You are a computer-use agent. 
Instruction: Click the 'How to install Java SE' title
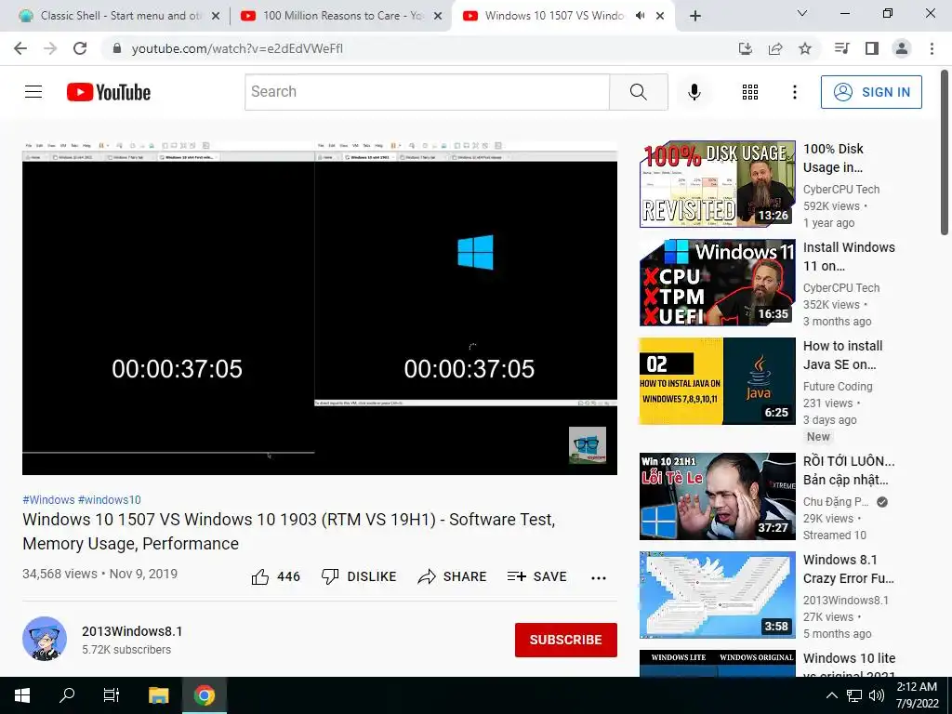click(842, 354)
